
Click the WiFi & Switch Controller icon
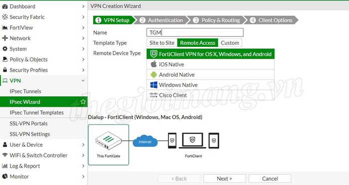[x=4, y=155]
